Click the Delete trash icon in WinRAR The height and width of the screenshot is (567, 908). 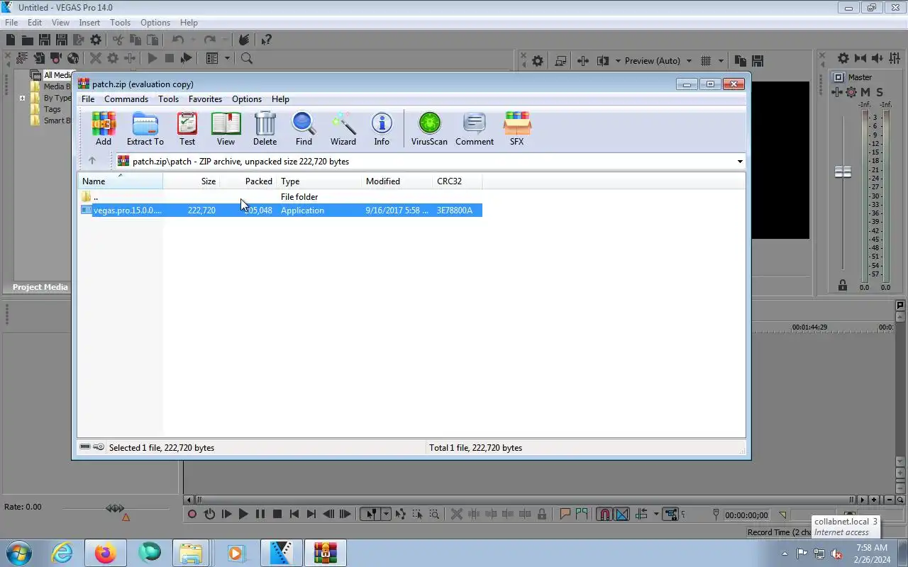coord(265,129)
